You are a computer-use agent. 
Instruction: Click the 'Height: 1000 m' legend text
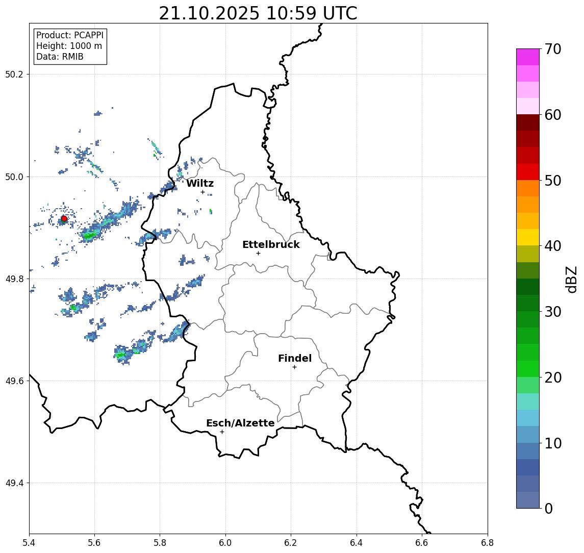[69, 46]
